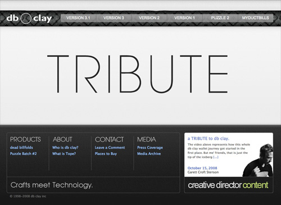
Task: Switch to the VERSION 2 tab
Action: (149, 18)
